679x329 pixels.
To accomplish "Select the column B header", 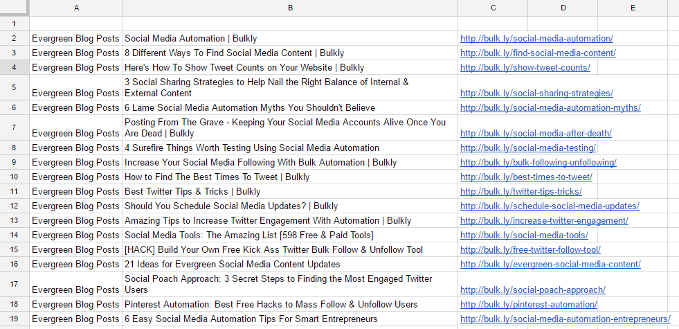I will 290,8.
